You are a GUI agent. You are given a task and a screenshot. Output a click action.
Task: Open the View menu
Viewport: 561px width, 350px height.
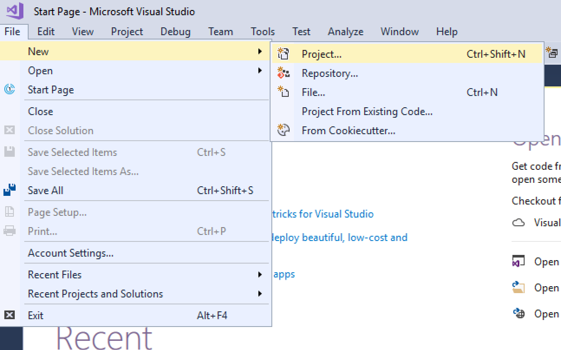(82, 31)
